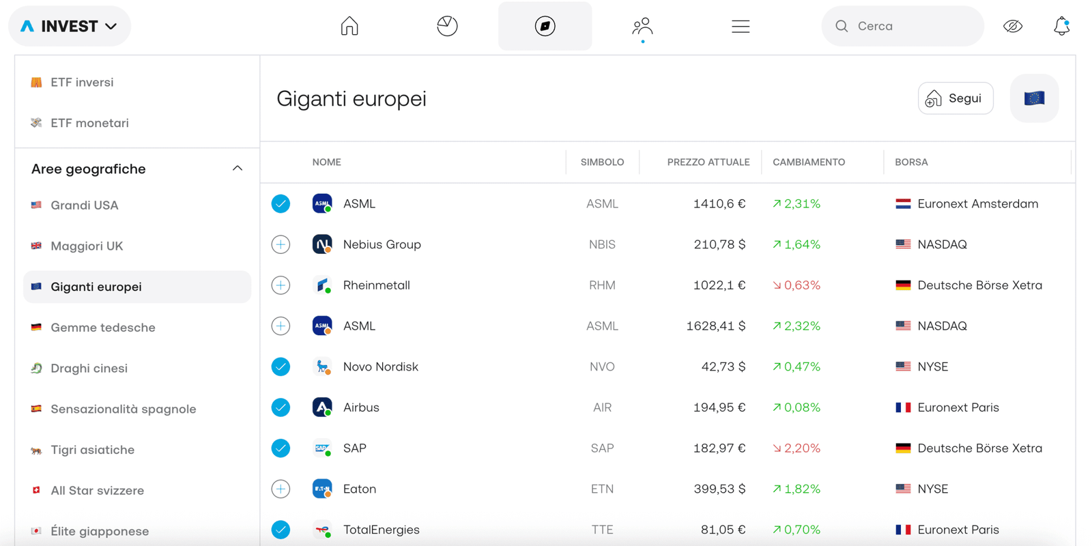
Task: Click the Novo Nordisk stock name
Action: click(x=381, y=367)
